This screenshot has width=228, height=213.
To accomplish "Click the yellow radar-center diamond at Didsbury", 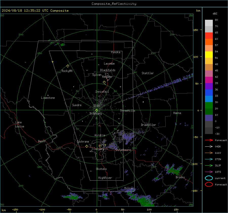I will click(x=97, y=110).
